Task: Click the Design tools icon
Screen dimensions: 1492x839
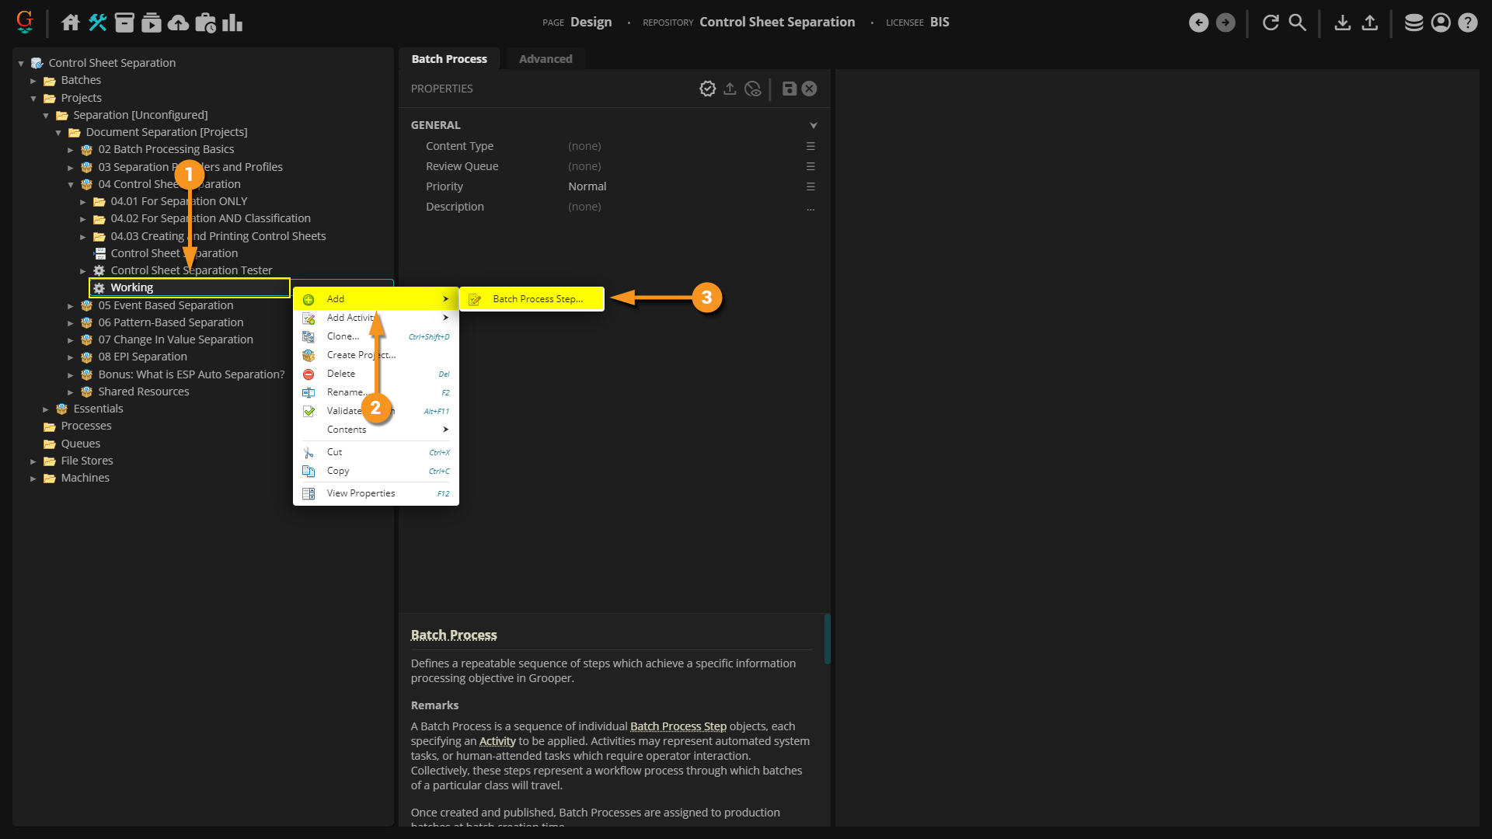Action: coord(98,23)
